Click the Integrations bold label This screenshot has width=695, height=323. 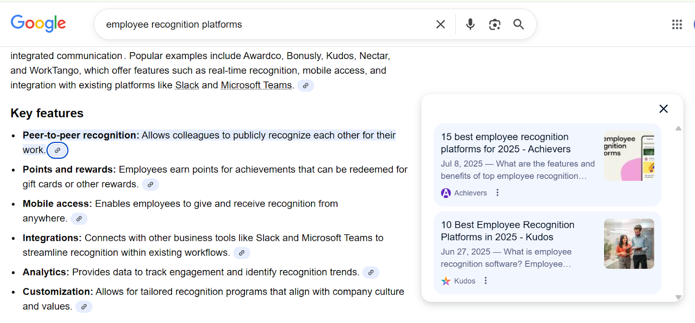52,238
